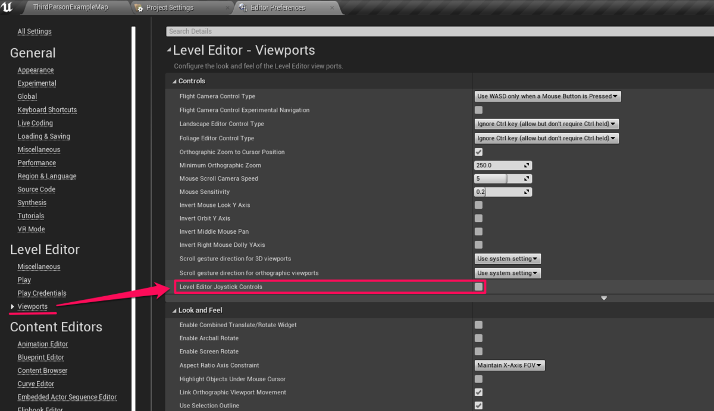Enable Combined Translate/Rotate Widget checkbox
The width and height of the screenshot is (714, 411).
tap(478, 325)
